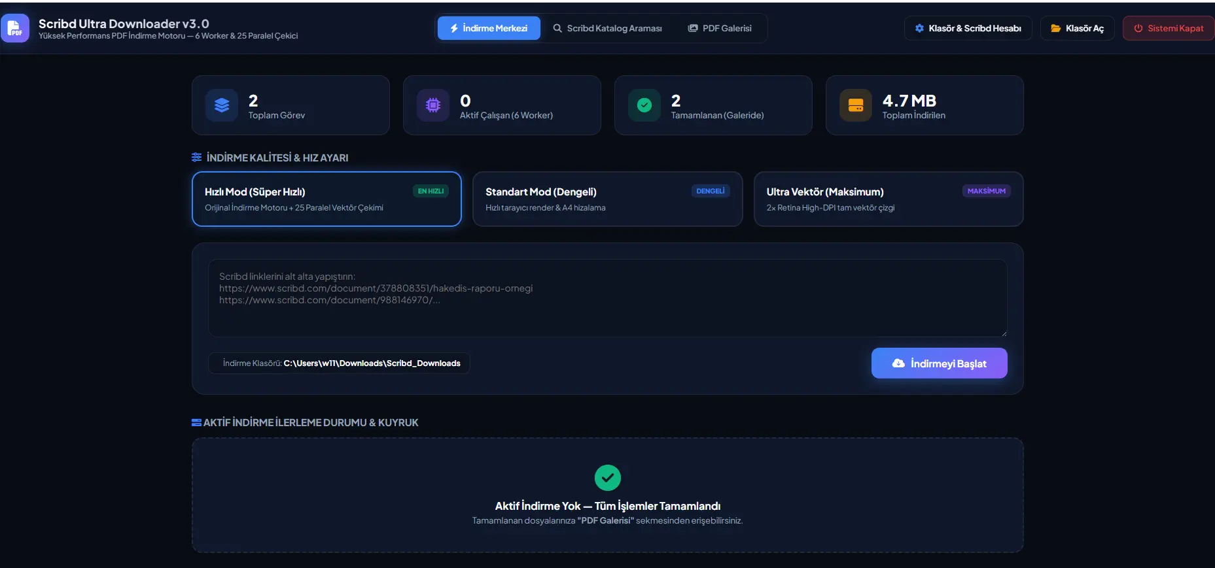1215x568 pixels.
Task: Switch to the İndirme Merkezi tab
Action: tap(489, 28)
